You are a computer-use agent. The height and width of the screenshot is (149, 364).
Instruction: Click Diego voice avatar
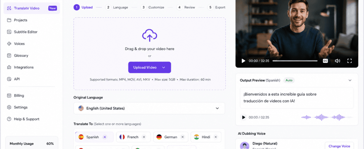[x=245, y=146]
